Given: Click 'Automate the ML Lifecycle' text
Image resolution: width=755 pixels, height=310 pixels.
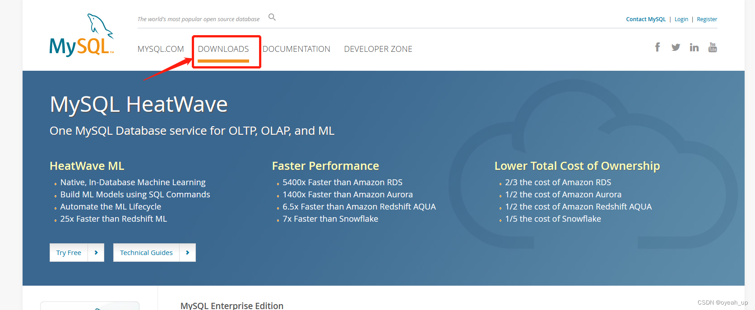Looking at the screenshot, I should (111, 207).
